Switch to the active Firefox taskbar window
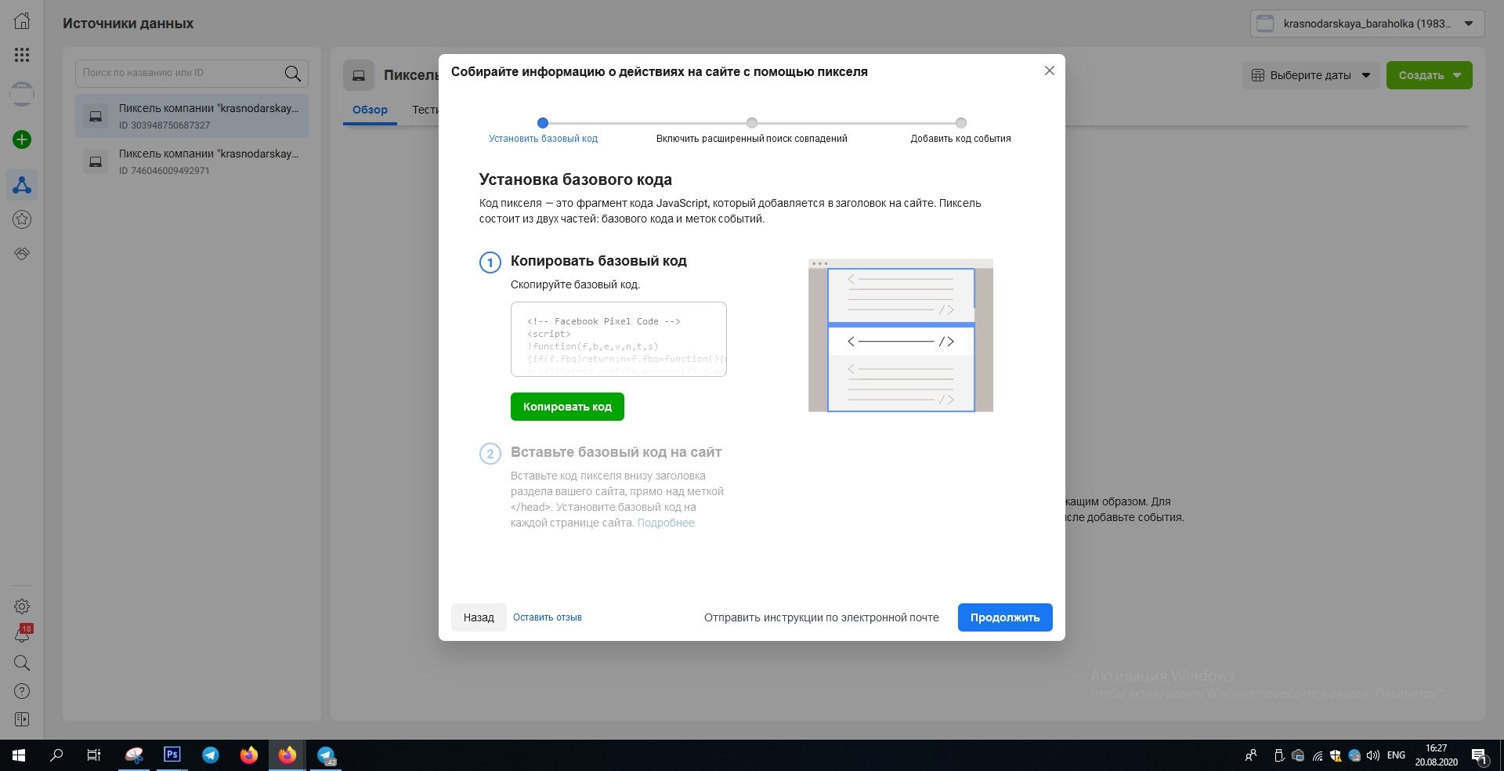The image size is (1504, 771). [x=287, y=755]
